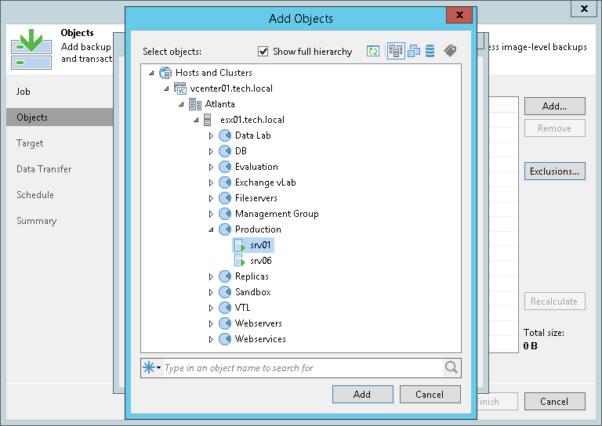Expand the Data Lab node
The height and width of the screenshot is (426, 602).
click(x=211, y=135)
